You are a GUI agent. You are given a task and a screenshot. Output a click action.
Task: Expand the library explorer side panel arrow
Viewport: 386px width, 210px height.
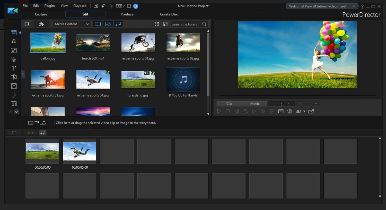(23, 74)
